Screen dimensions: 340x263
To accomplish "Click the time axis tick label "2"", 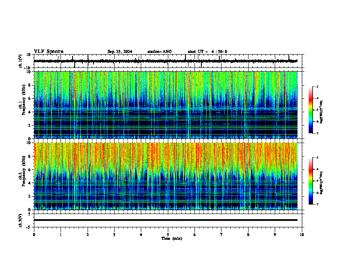I will (88, 235).
